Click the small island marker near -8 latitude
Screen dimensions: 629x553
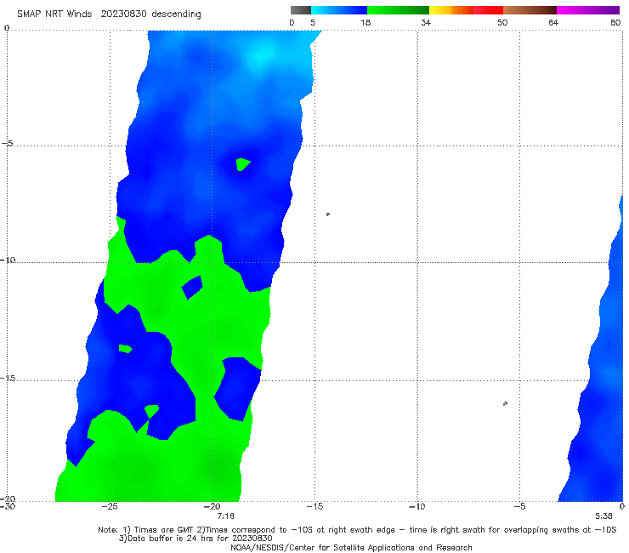pyautogui.click(x=328, y=214)
